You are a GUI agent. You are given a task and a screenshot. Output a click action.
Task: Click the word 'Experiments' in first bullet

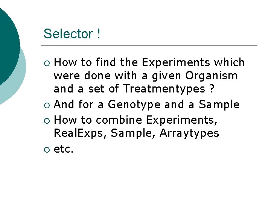176,62
